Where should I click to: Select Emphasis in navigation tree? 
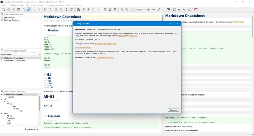click(11, 118)
